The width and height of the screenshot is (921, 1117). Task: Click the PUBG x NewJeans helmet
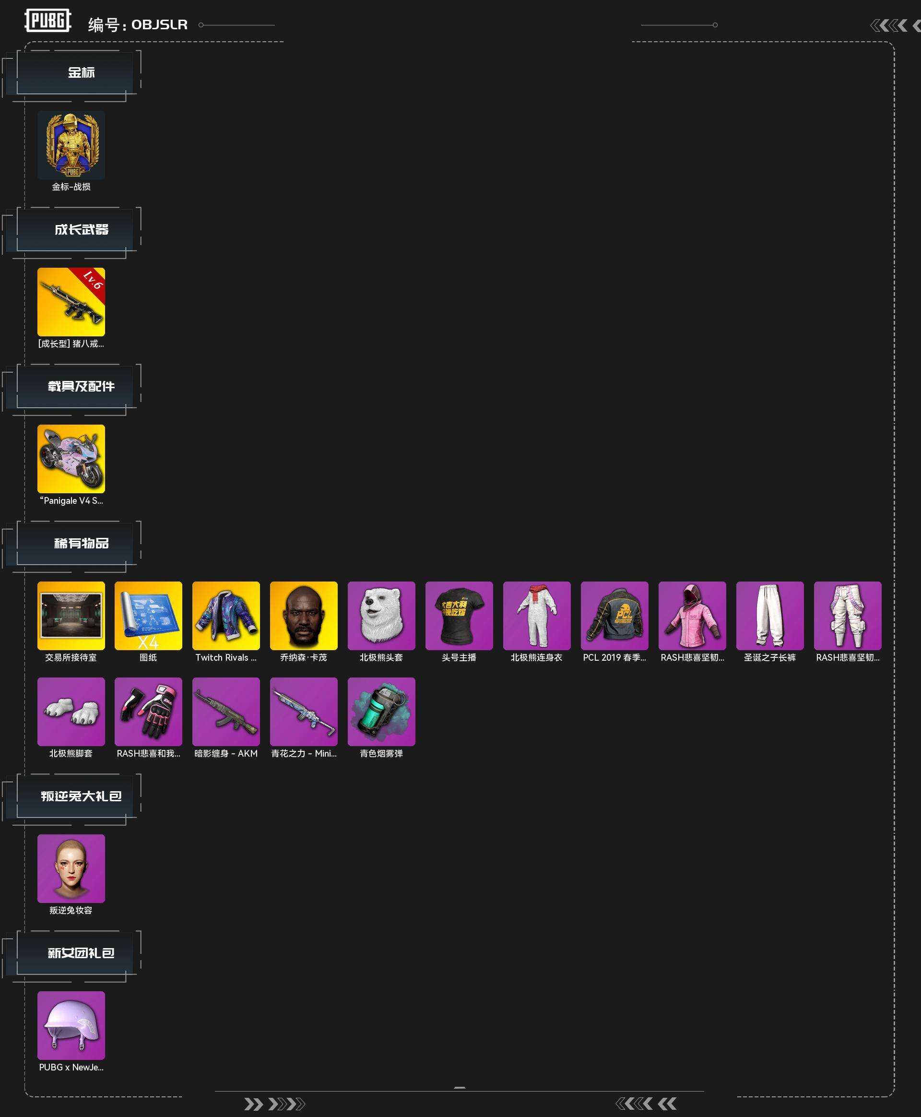[71, 1025]
